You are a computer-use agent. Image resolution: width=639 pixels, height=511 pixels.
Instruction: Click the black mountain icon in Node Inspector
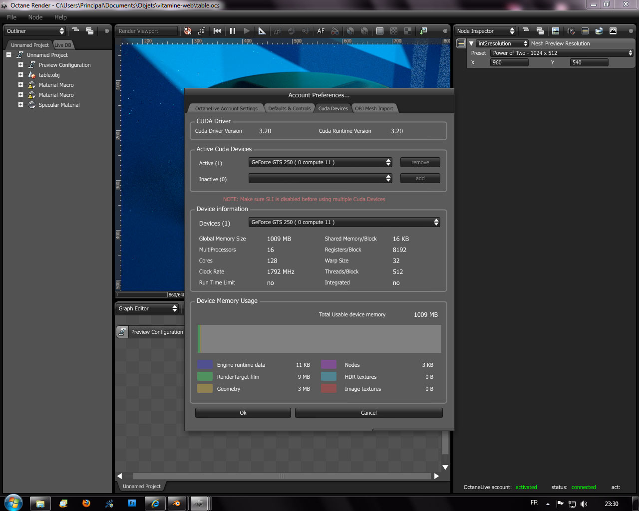click(x=613, y=31)
